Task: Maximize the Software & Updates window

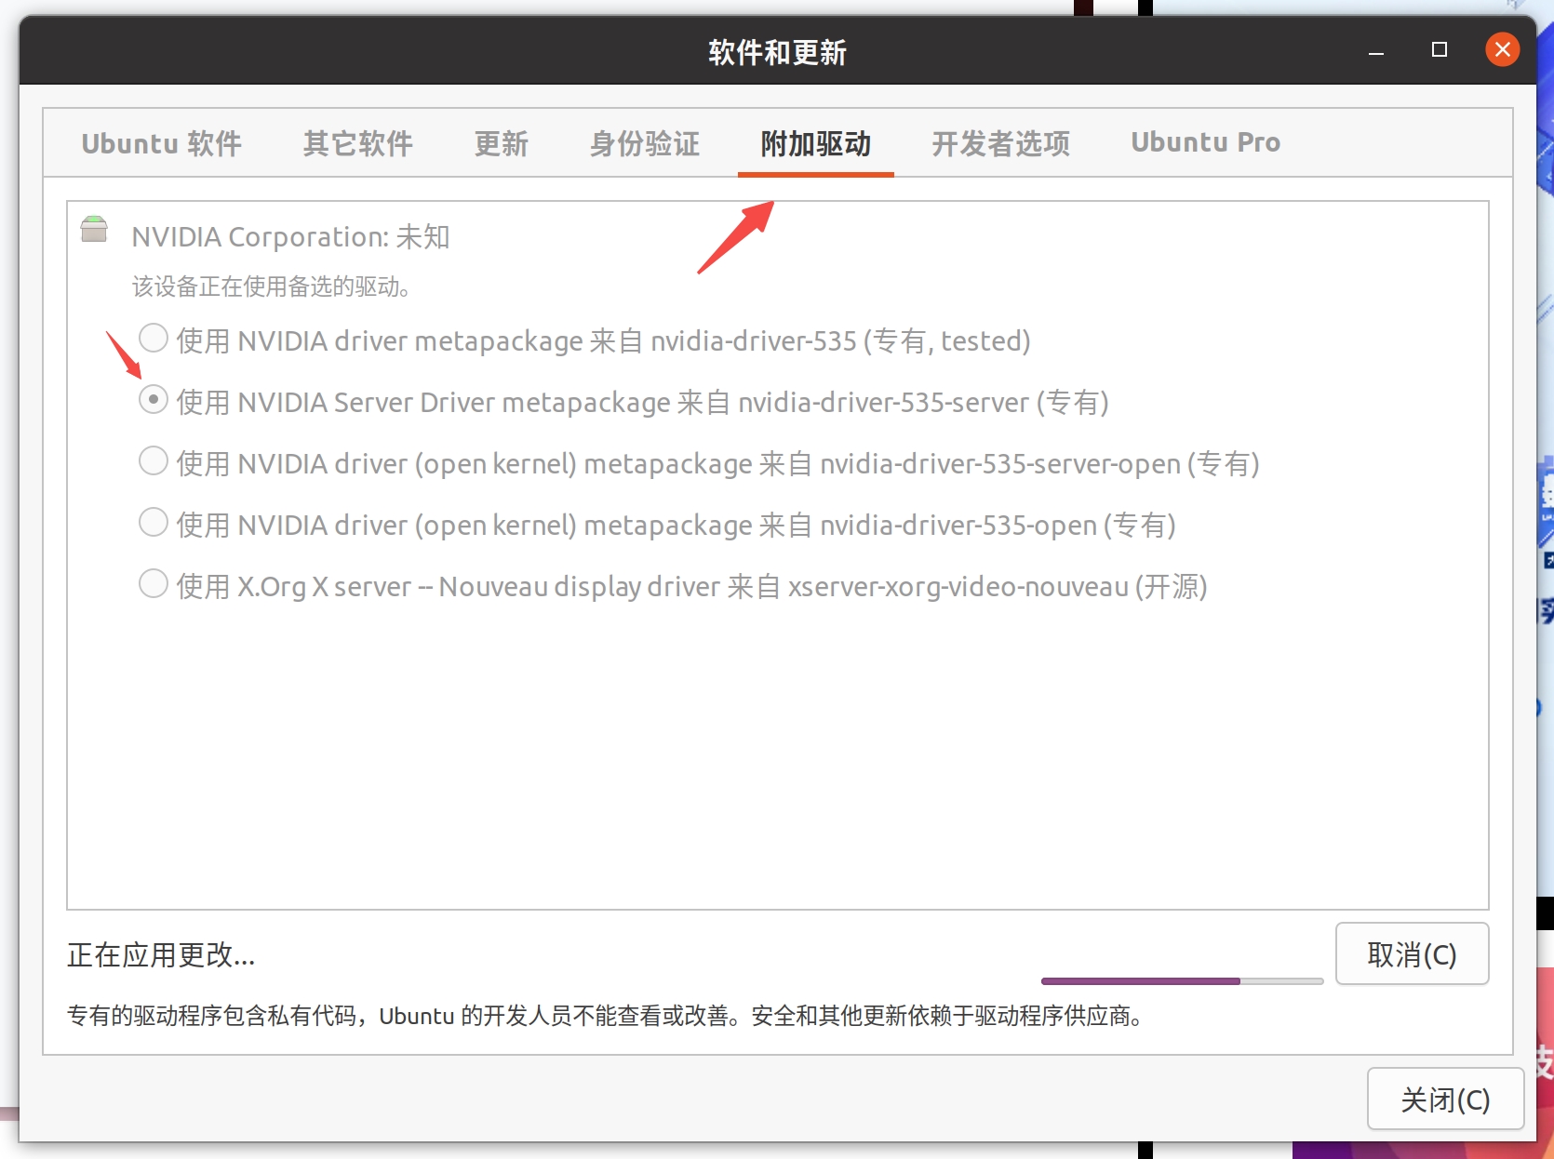Action: point(1439,49)
